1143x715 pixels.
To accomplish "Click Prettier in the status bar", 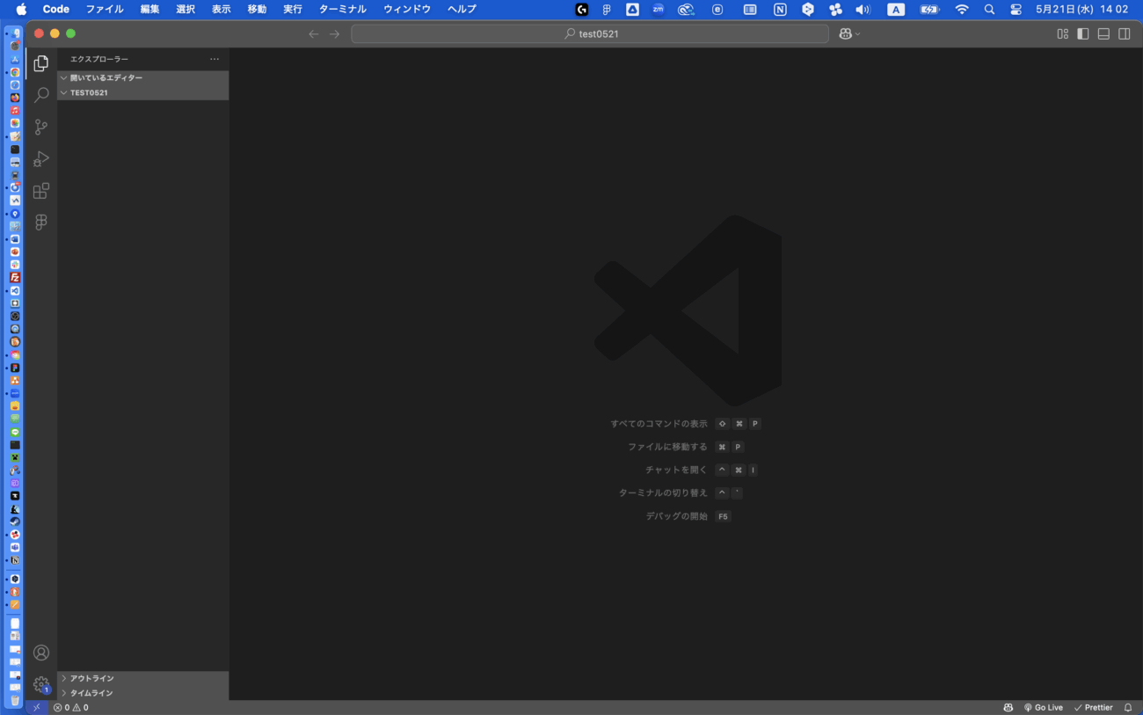I will click(1093, 707).
